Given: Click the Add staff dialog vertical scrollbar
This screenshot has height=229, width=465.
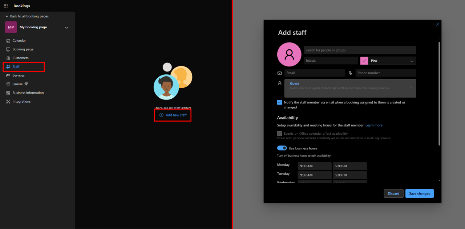Looking at the screenshot, I should tap(439, 94).
